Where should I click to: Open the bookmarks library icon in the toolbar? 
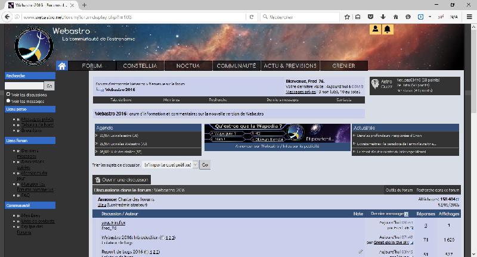[x=358, y=17]
